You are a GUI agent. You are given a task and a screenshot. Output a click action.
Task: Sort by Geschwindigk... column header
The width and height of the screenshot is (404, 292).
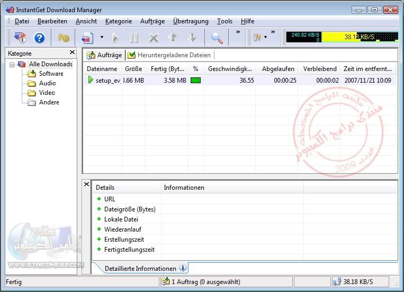[x=230, y=69]
